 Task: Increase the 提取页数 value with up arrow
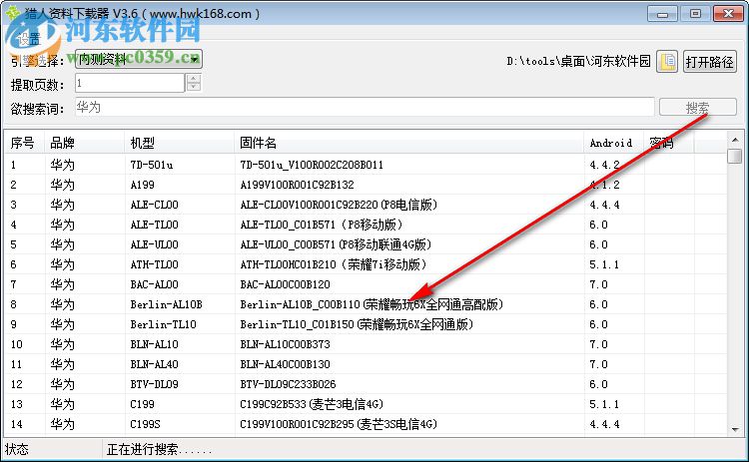[x=194, y=78]
